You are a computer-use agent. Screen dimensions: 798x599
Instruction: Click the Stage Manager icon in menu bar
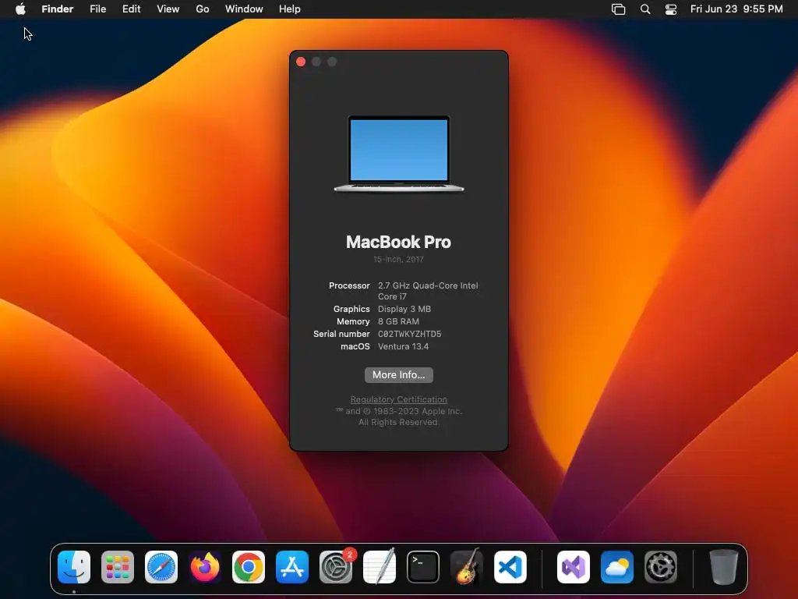(x=618, y=9)
